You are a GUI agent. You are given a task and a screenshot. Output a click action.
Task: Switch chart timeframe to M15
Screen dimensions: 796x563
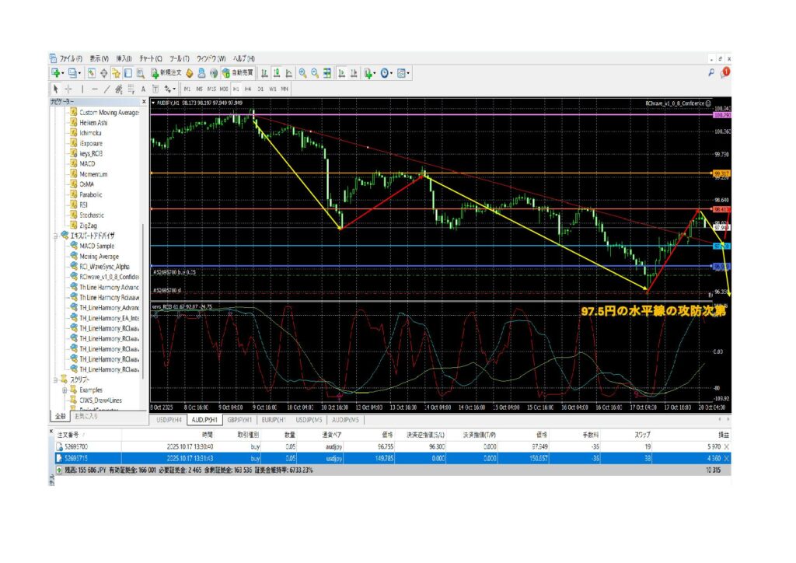point(211,89)
